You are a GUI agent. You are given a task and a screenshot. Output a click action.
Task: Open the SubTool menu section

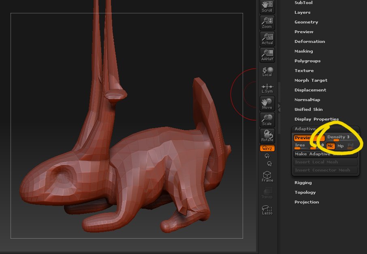point(303,3)
